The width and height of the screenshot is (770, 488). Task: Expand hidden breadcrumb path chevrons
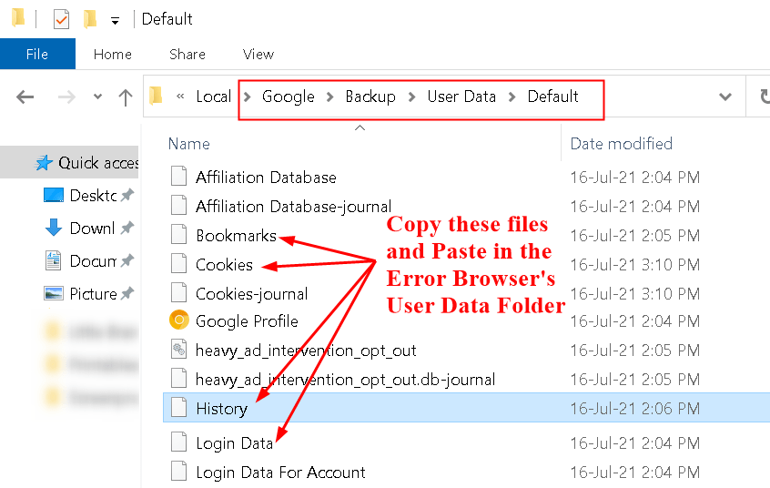click(181, 97)
